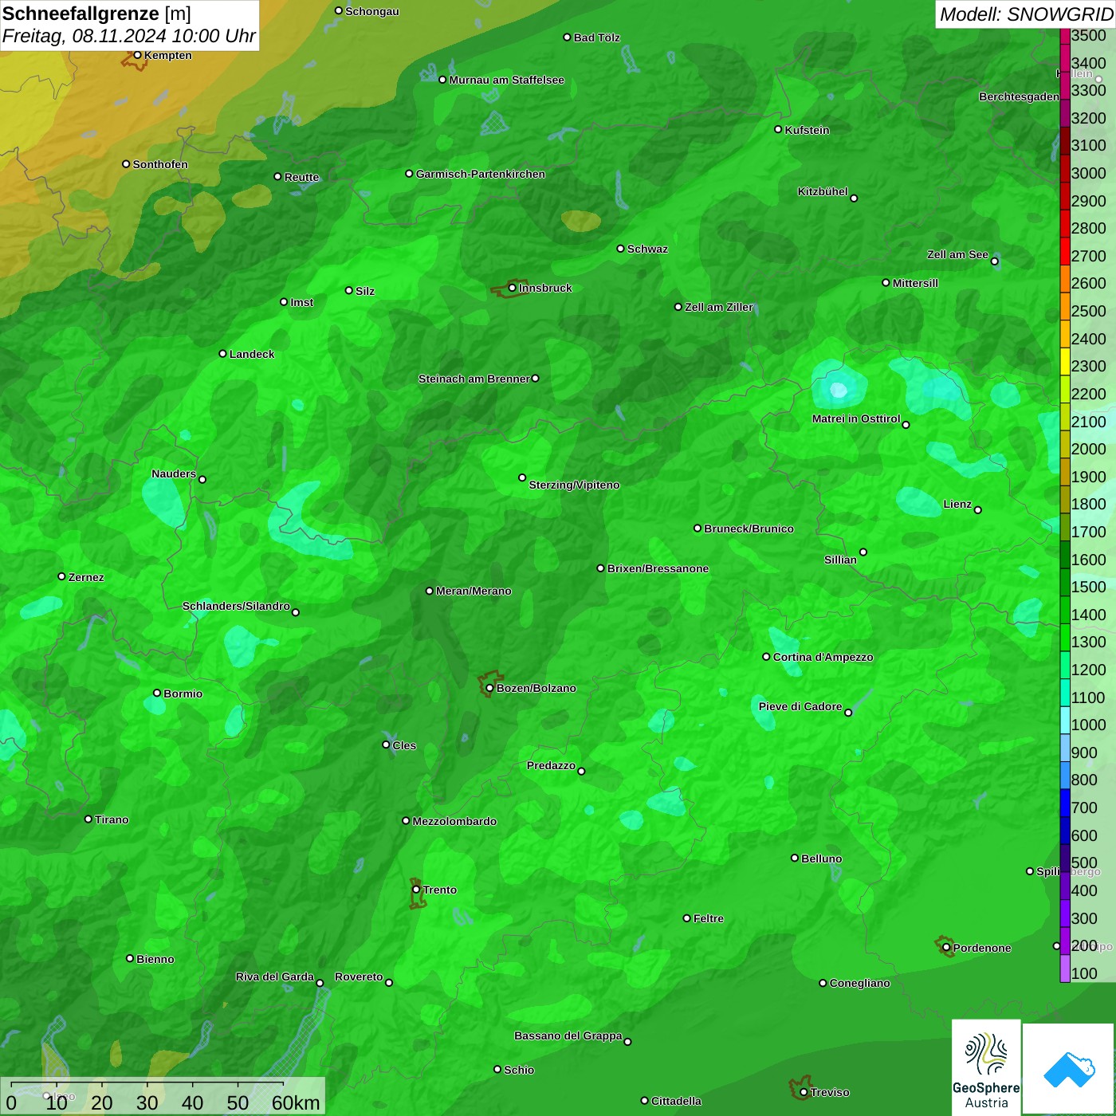This screenshot has height=1116, width=1116.
Task: Click the Predazzo location dot
Action: 581,771
